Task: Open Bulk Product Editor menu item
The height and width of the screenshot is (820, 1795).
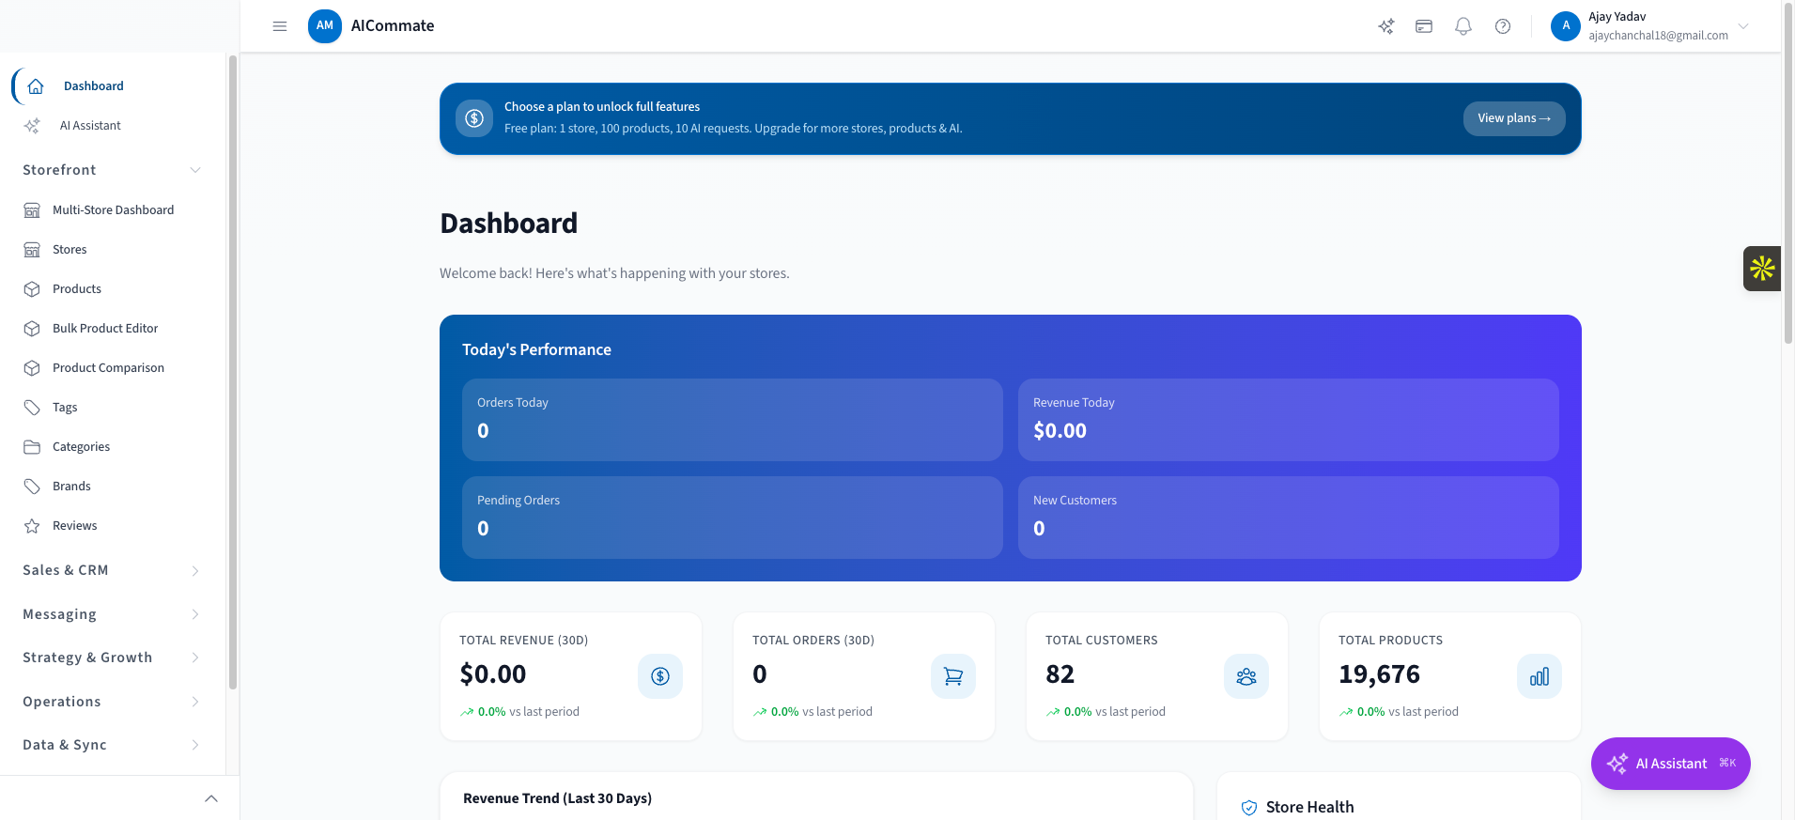Action: 105,329
